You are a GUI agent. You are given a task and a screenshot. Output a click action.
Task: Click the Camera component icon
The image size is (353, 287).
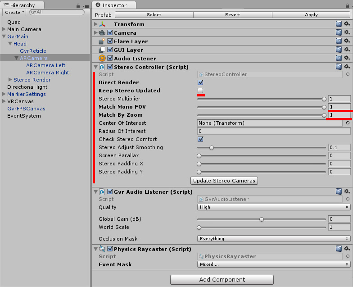tap(102, 33)
